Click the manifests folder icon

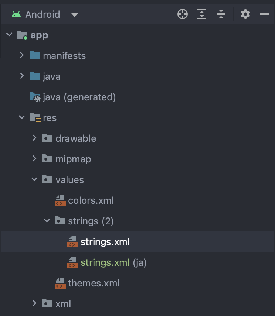pyautogui.click(x=35, y=55)
